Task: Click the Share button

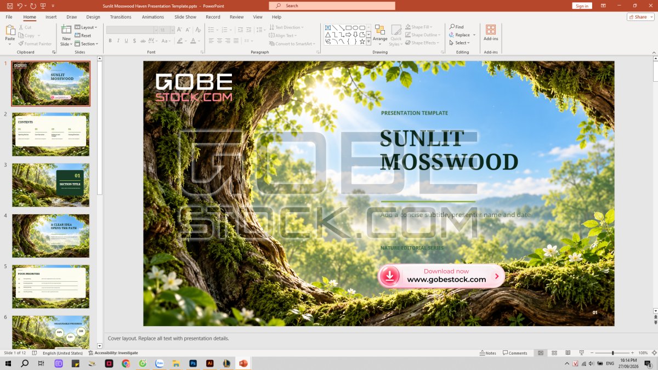Action: click(x=640, y=17)
